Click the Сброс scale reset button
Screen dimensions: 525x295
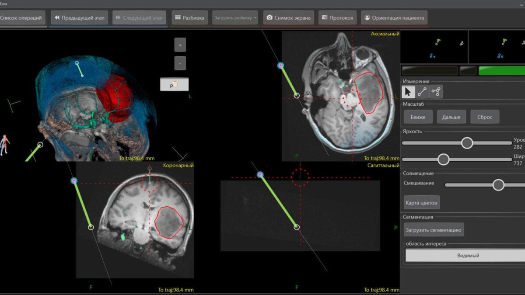485,117
